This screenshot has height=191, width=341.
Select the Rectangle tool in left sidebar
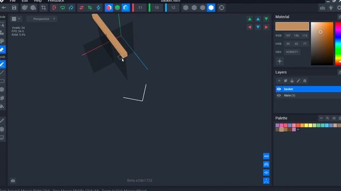(x=2, y=81)
